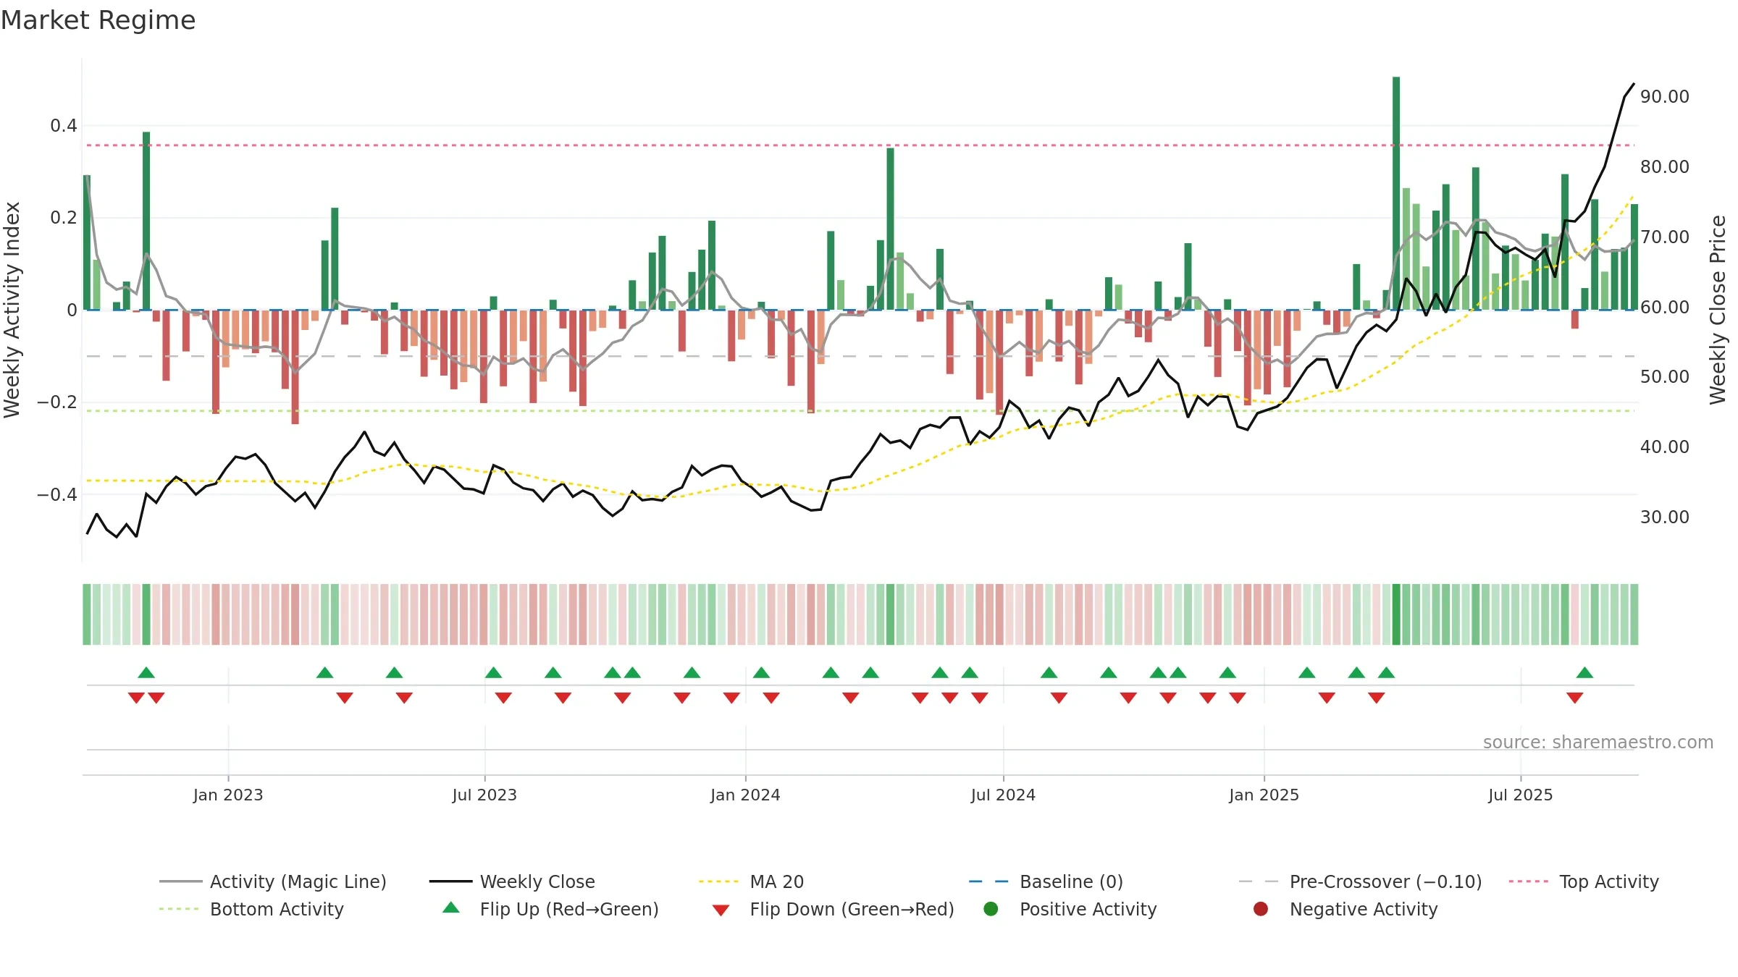Click the pink dotted sample beside Top Activity
This screenshot has width=1738, height=977.
[x=1529, y=881]
